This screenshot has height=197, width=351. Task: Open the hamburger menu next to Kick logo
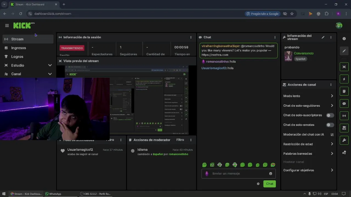[x=7, y=25]
